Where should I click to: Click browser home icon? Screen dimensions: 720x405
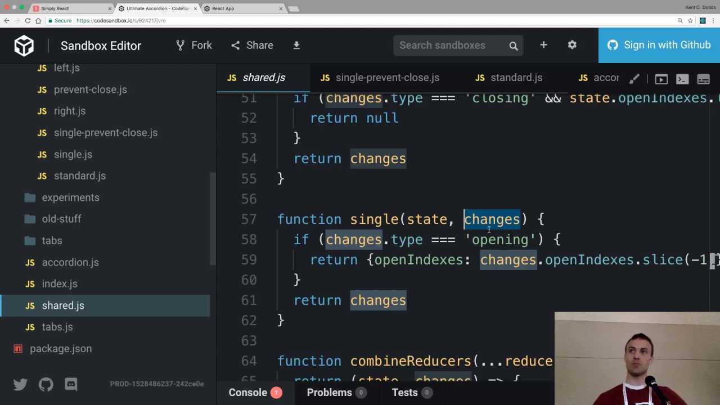[x=38, y=21]
